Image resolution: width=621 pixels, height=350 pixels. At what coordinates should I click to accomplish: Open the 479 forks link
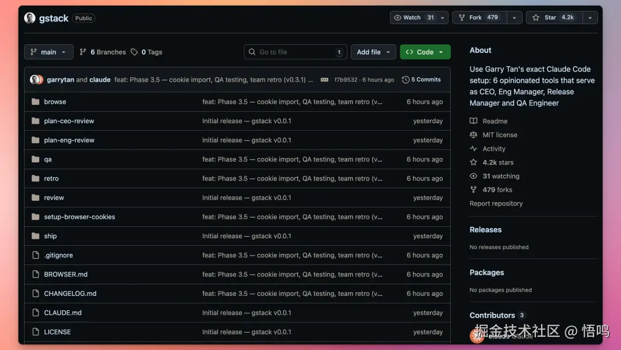[x=497, y=189]
